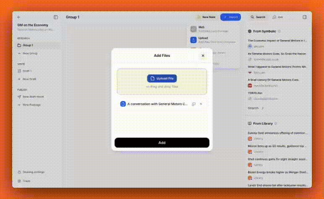Image resolution: width=324 pixels, height=199 pixels.
Task: Click the paper-plane publish icon
Action: point(19,97)
